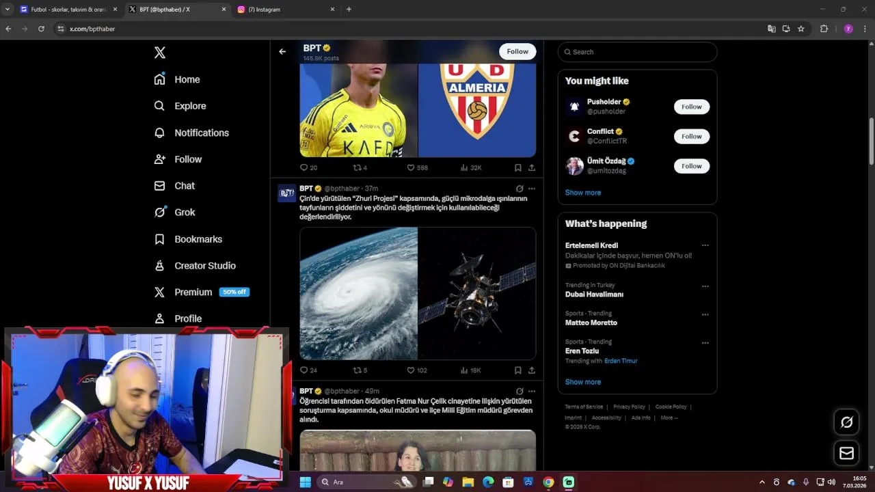
Task: Open the floating messages button
Action: tap(846, 453)
